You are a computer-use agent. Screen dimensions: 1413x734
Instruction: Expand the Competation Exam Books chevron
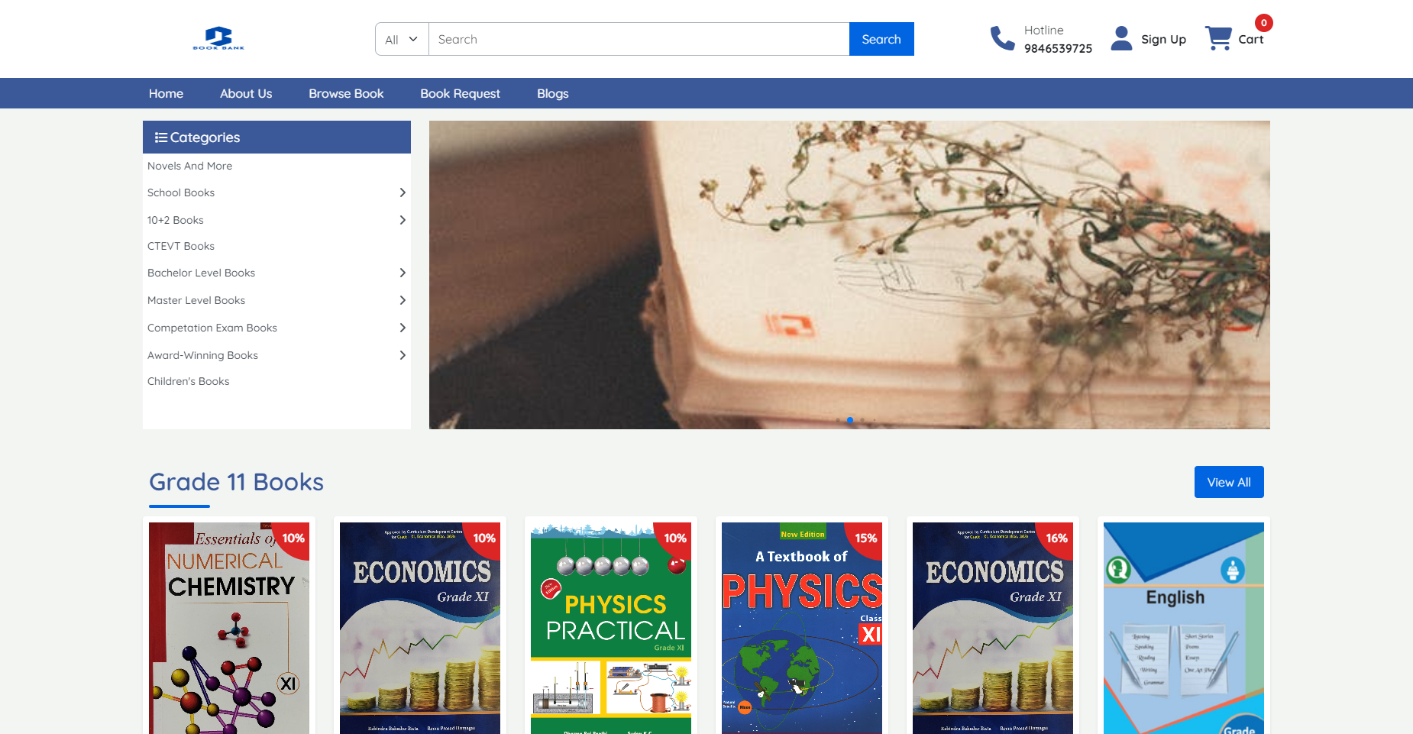(x=403, y=328)
